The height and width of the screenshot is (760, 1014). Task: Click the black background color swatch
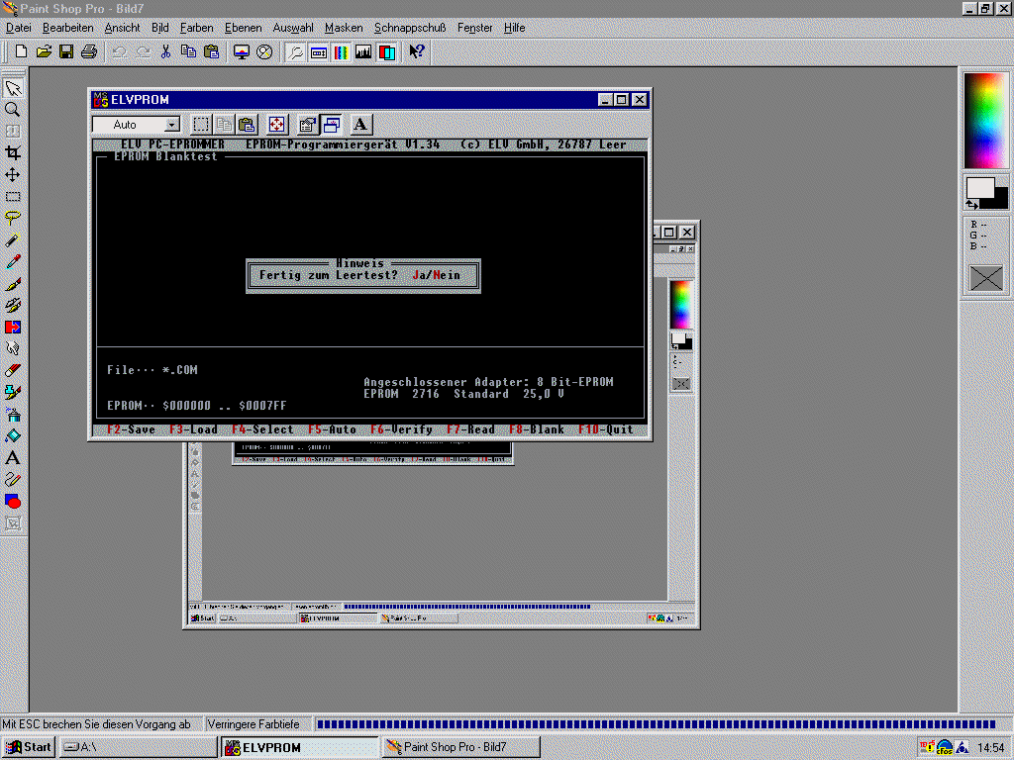pos(1000,200)
